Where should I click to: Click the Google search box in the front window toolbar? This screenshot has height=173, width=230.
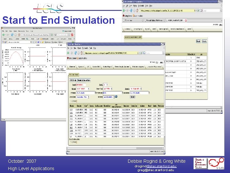click(154, 53)
